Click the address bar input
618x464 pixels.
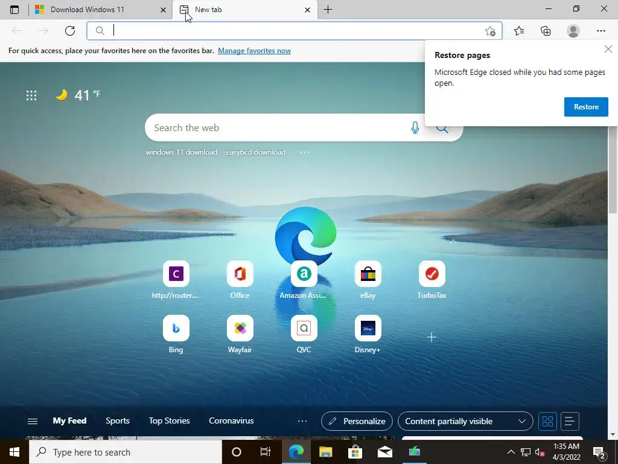click(x=294, y=31)
